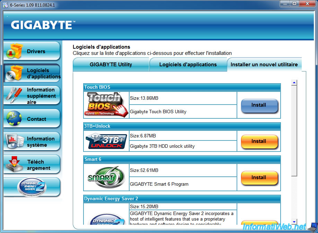This screenshot has width=318, height=233.
Task: Click the Smart 6 section header
Action: click(x=182, y=159)
